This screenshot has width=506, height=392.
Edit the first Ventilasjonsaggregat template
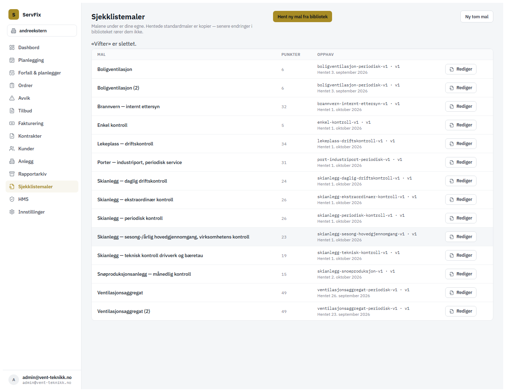pyautogui.click(x=461, y=293)
